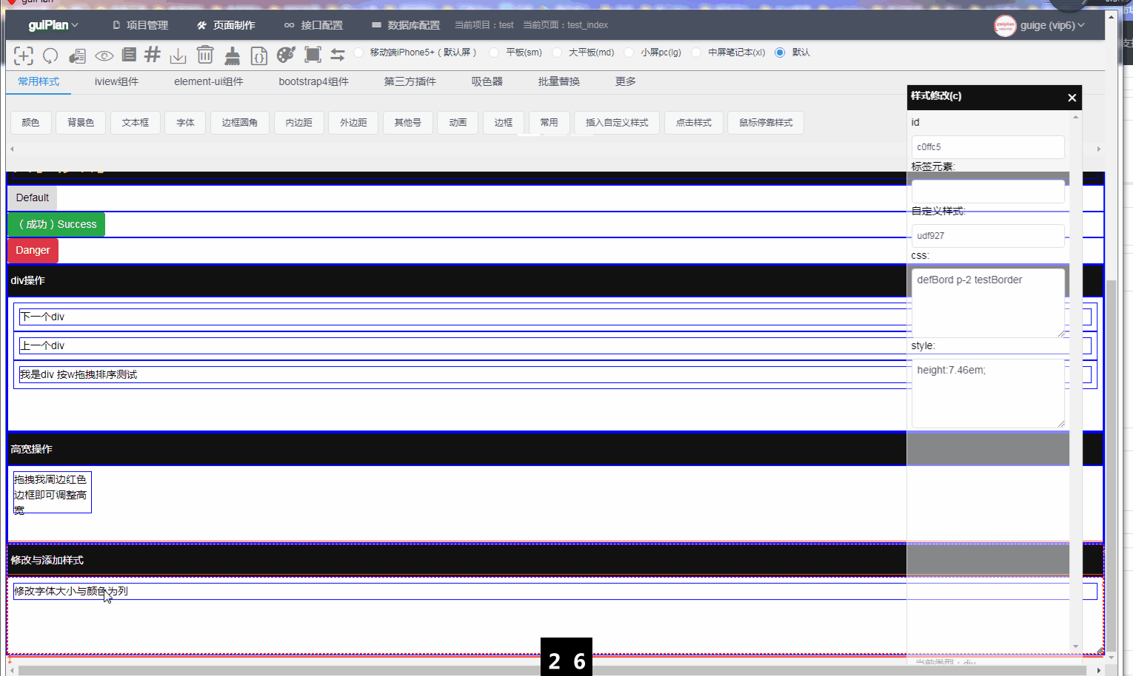Screen dimensions: 1133x676
Task: Click the style panel scroll-down arrow
Action: 1076,646
